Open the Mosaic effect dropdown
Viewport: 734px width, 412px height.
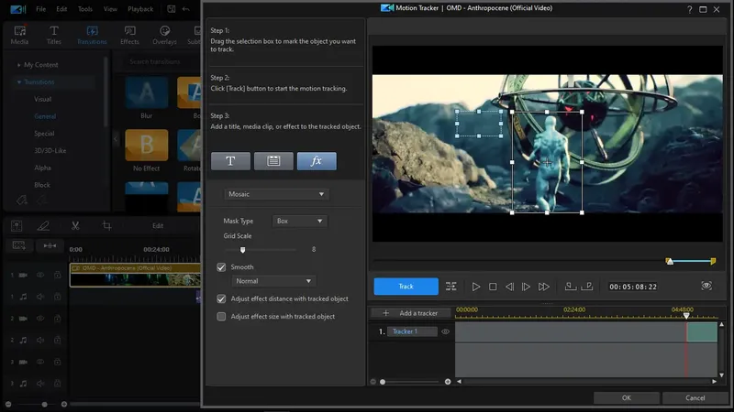point(276,194)
